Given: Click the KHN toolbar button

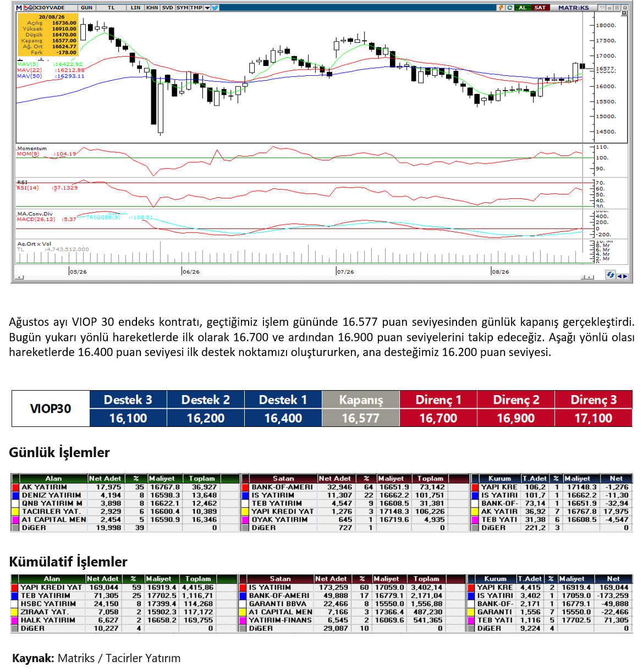Looking at the screenshot, I should [x=152, y=8].
